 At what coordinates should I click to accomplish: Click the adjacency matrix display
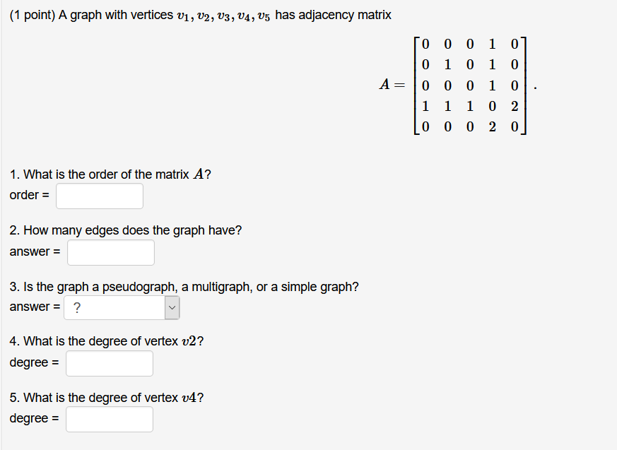(469, 85)
